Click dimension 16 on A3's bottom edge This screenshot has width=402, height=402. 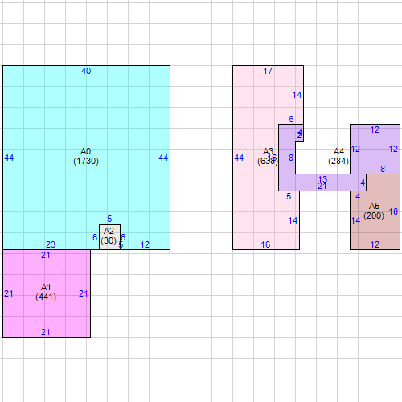coord(265,244)
